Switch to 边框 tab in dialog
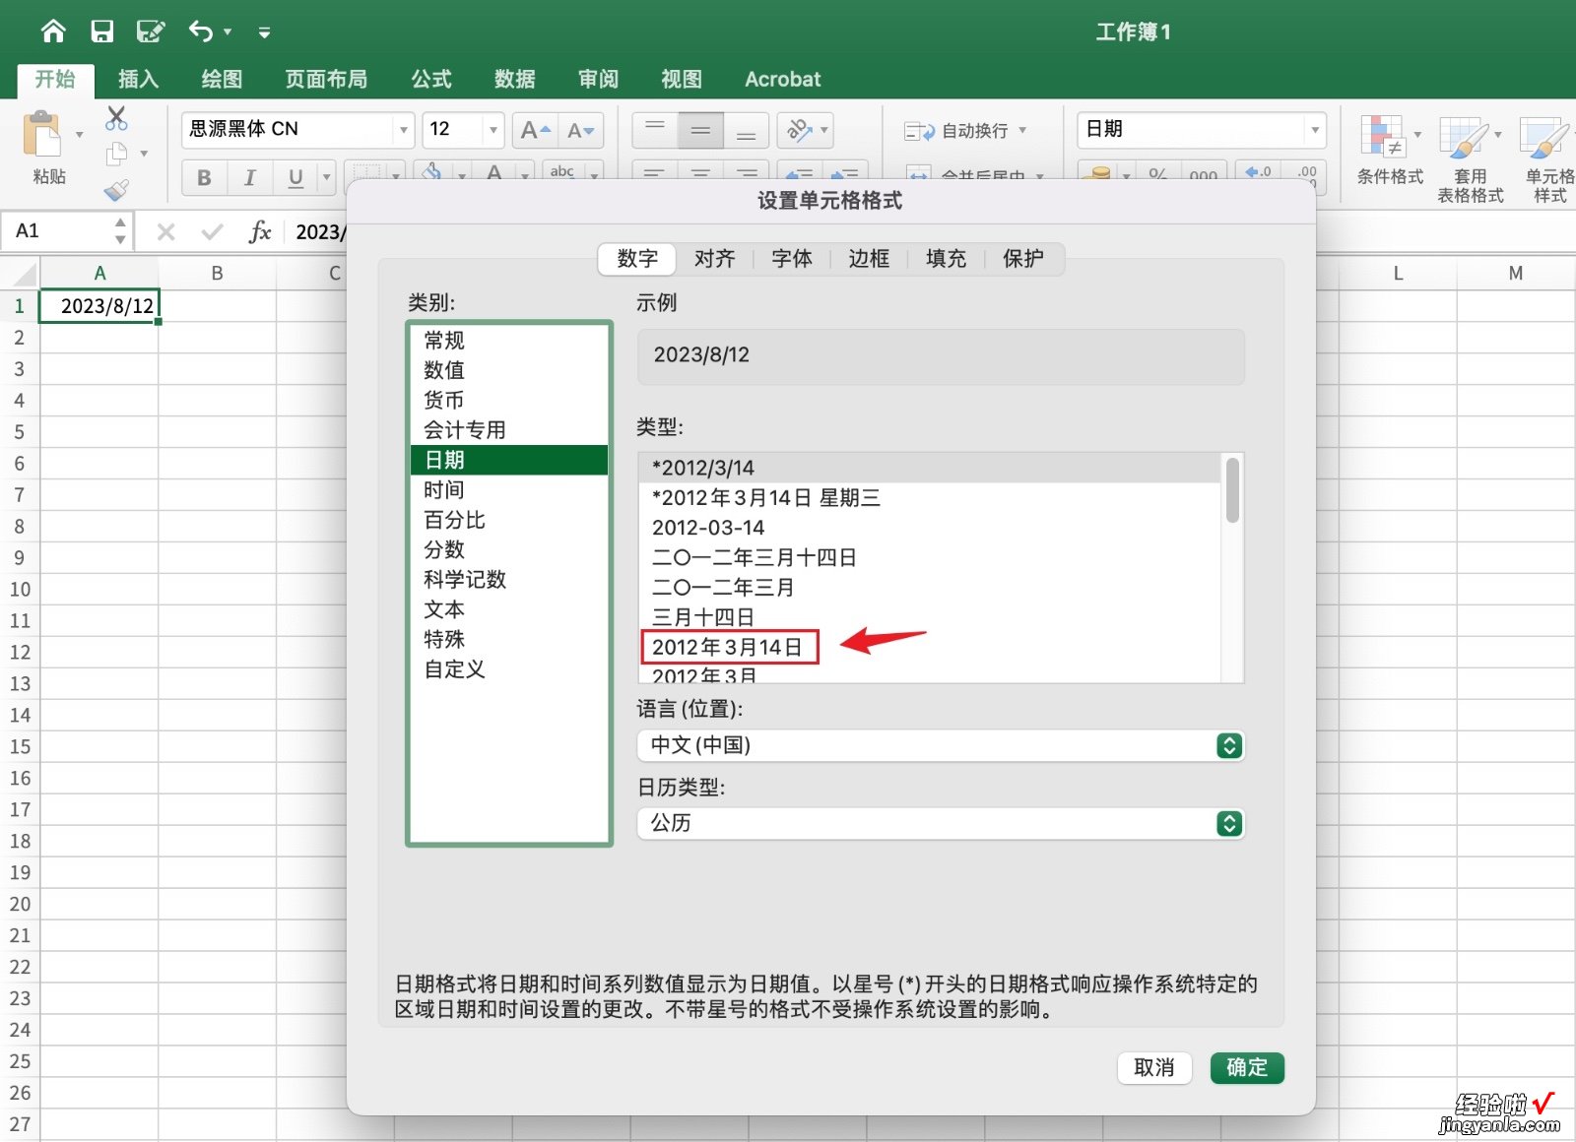 (x=869, y=258)
